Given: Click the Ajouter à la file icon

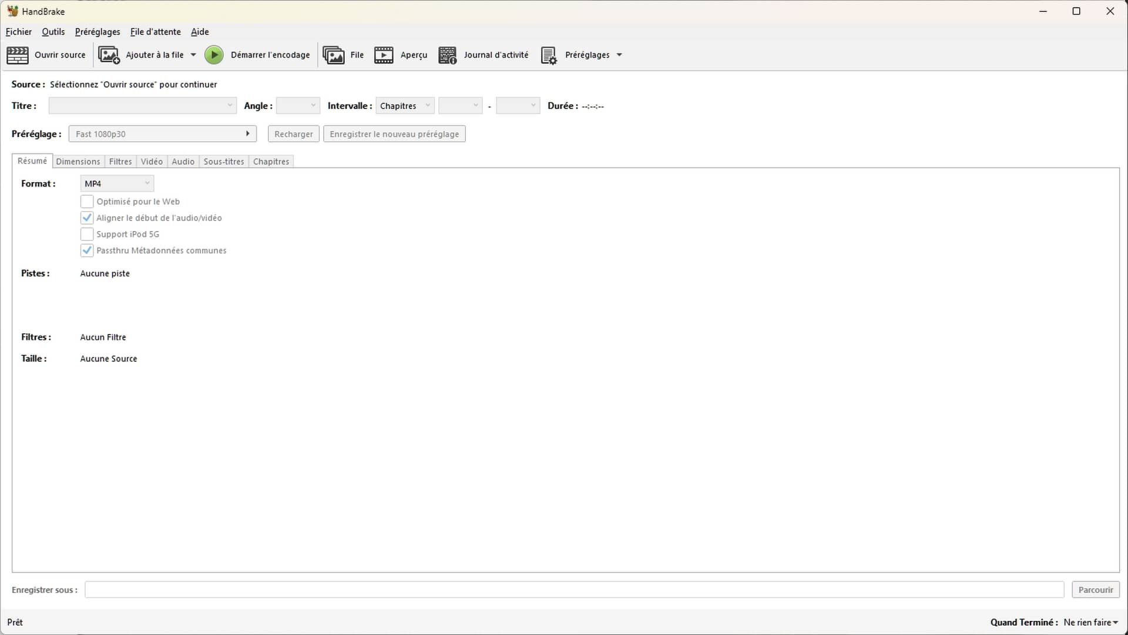Looking at the screenshot, I should [x=109, y=55].
